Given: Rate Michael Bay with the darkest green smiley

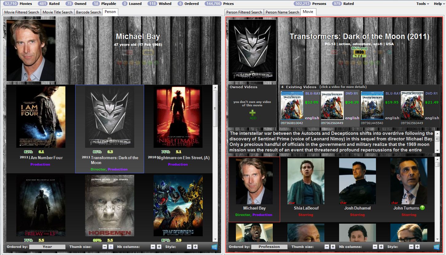Looking at the screenshot, I should (156, 63).
